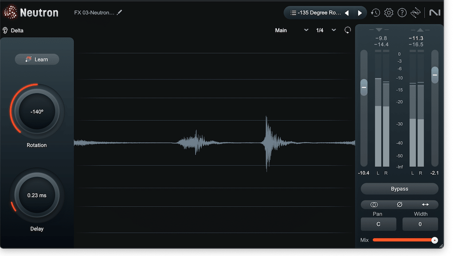Click the output gain fader handle
Viewport: 454px width, 256px height.
434,75
